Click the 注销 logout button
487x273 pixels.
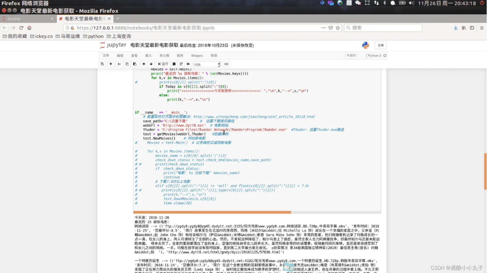click(x=380, y=45)
